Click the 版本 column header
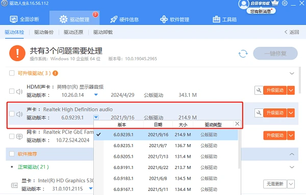 [x=122, y=125]
